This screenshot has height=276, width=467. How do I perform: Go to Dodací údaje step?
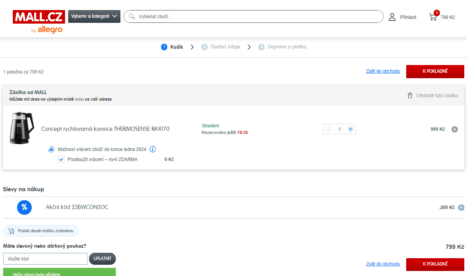221,47
